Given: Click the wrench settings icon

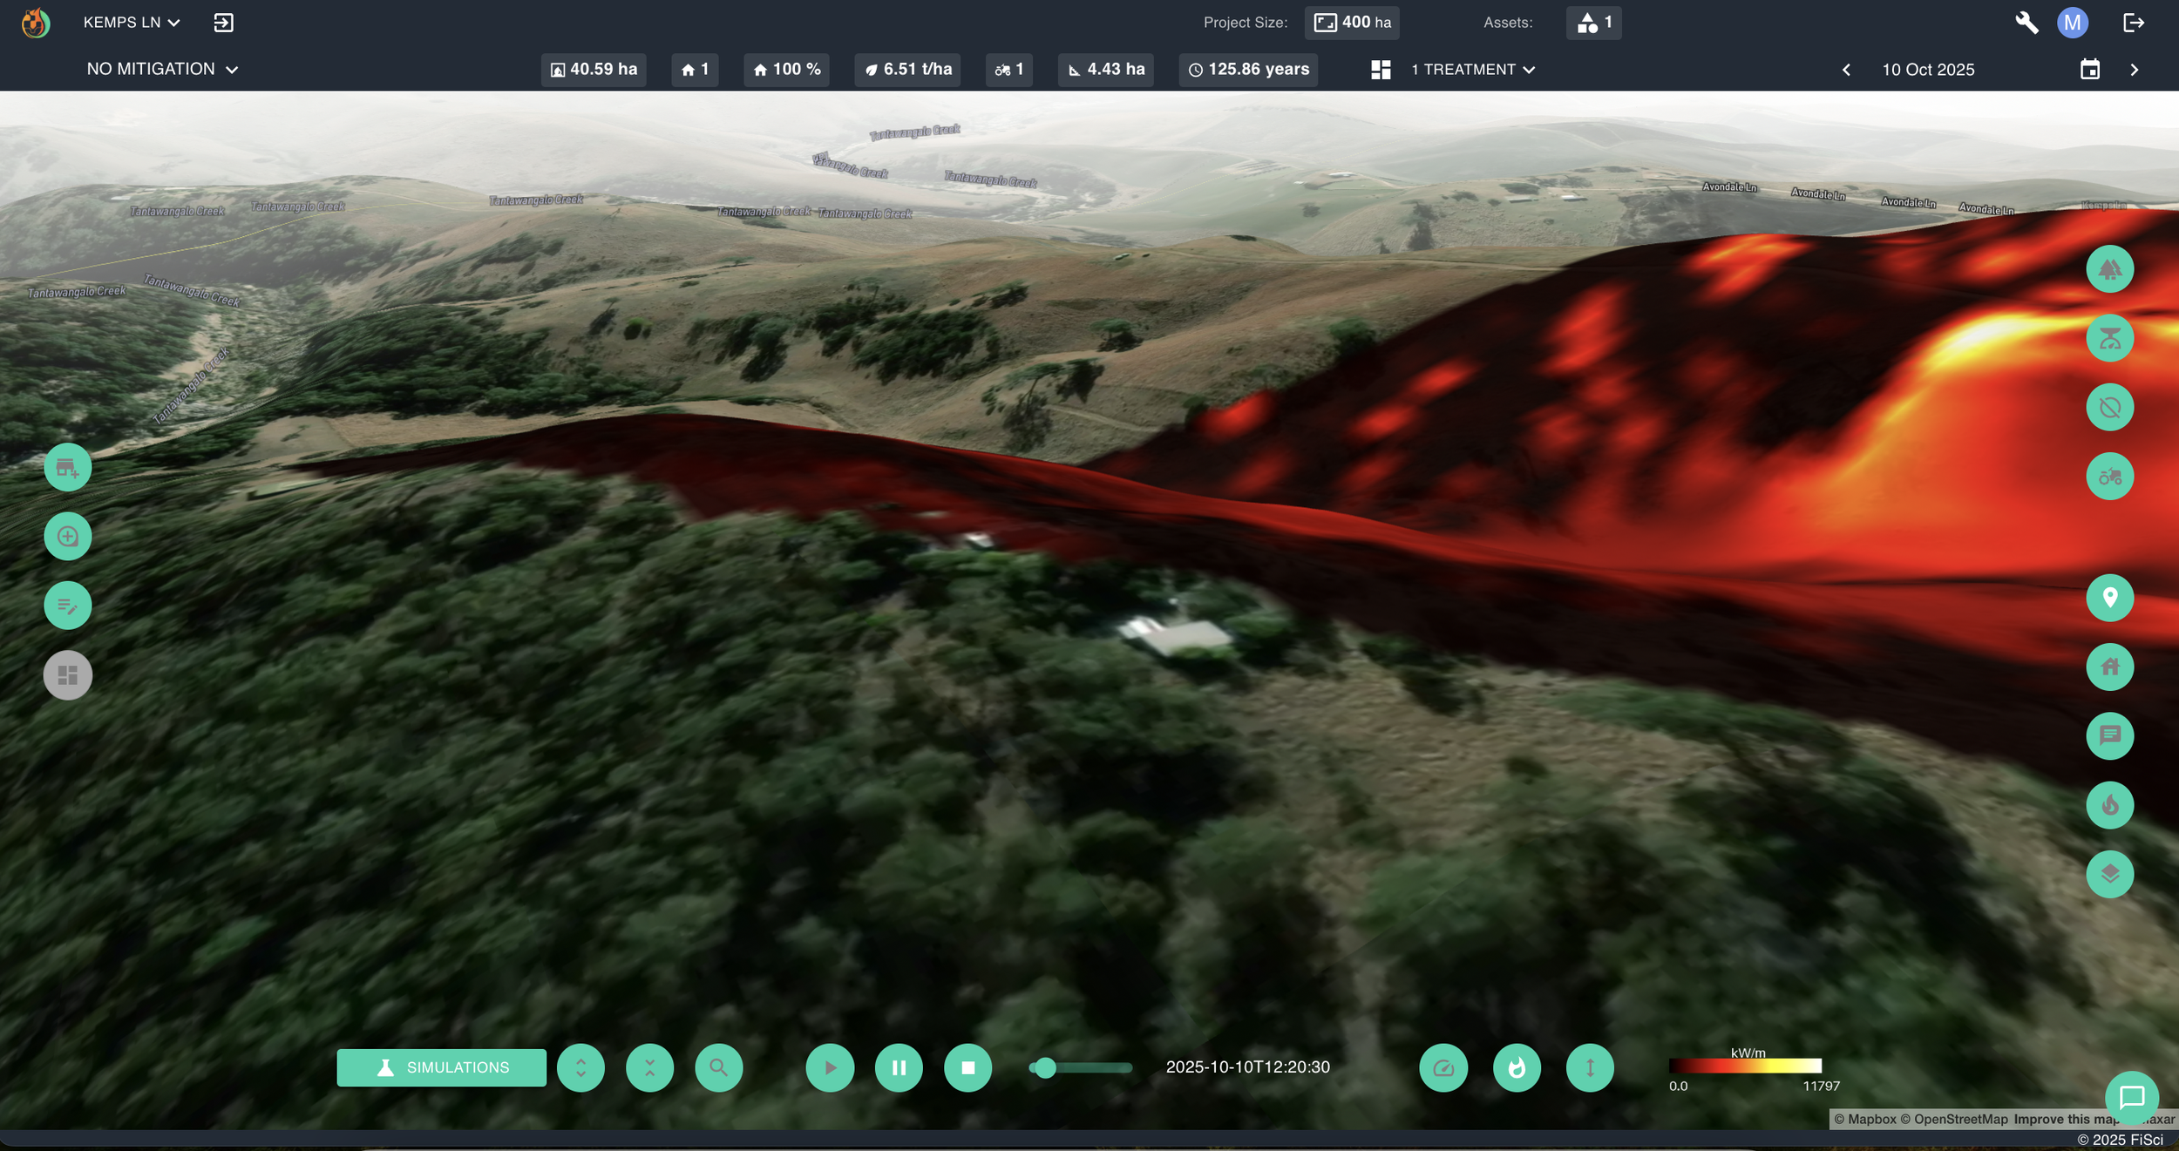Looking at the screenshot, I should click(2026, 23).
